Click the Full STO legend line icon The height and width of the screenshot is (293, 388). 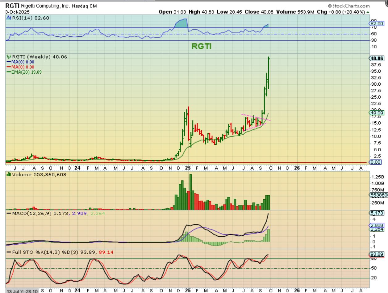pyautogui.click(x=9, y=252)
